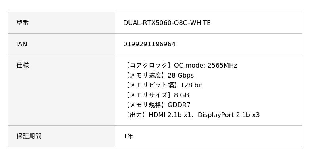The height and width of the screenshot is (159, 317).
Task: Select the JAN code 0199291196964
Action: click(149, 44)
